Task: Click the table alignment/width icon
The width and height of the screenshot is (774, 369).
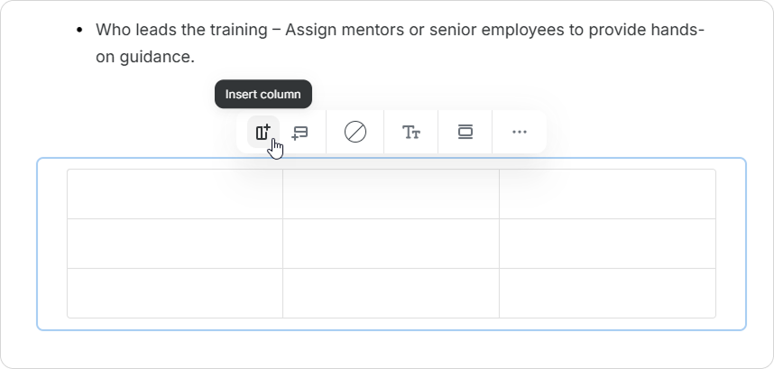Action: [x=465, y=133]
